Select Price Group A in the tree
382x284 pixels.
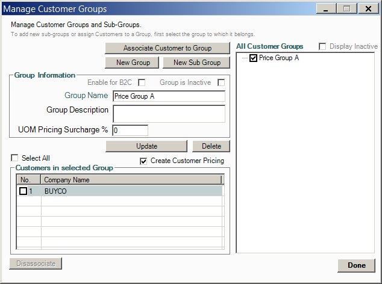[x=278, y=58]
